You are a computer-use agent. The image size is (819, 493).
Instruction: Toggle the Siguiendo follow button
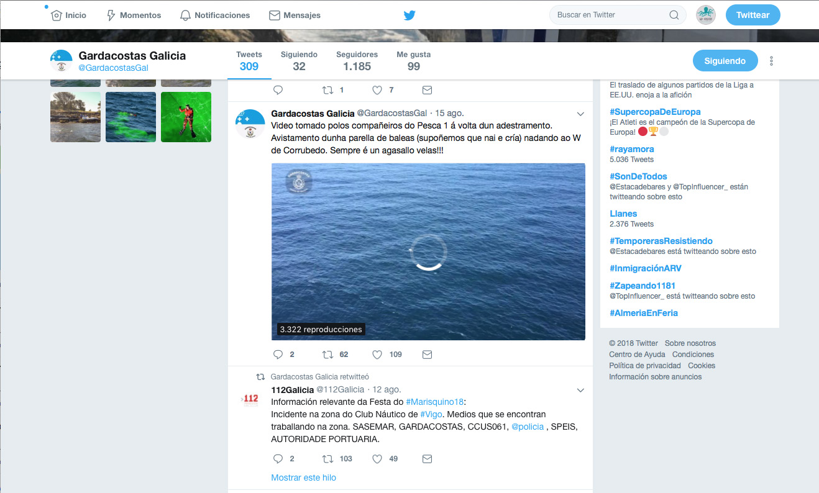point(725,61)
